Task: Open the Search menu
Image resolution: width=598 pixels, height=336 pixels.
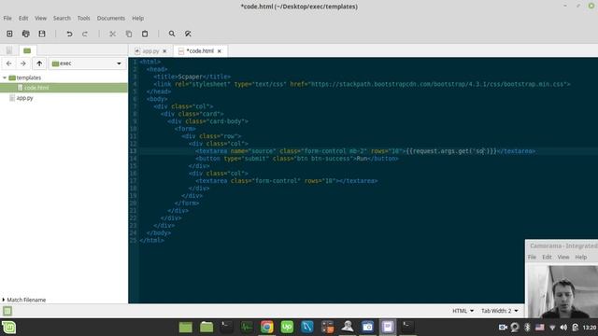Action: coord(62,18)
